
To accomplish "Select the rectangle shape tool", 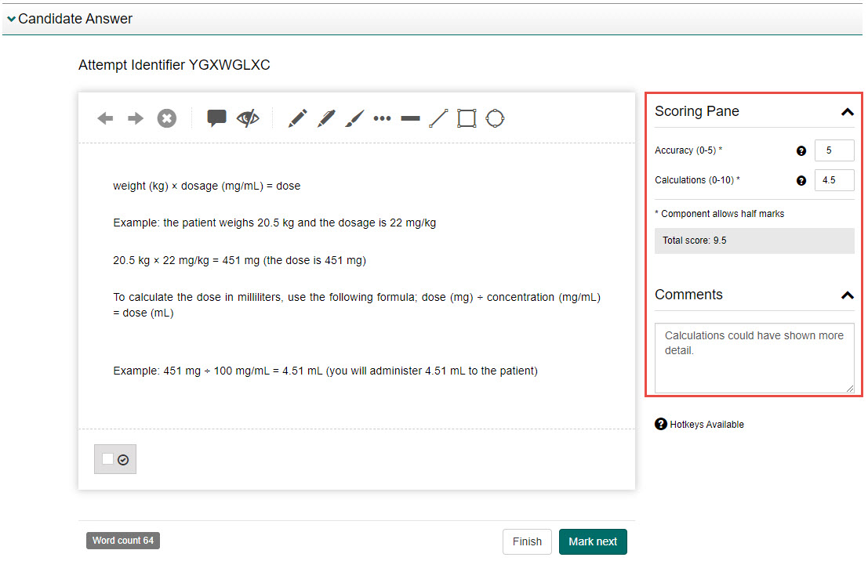I will coord(467,118).
